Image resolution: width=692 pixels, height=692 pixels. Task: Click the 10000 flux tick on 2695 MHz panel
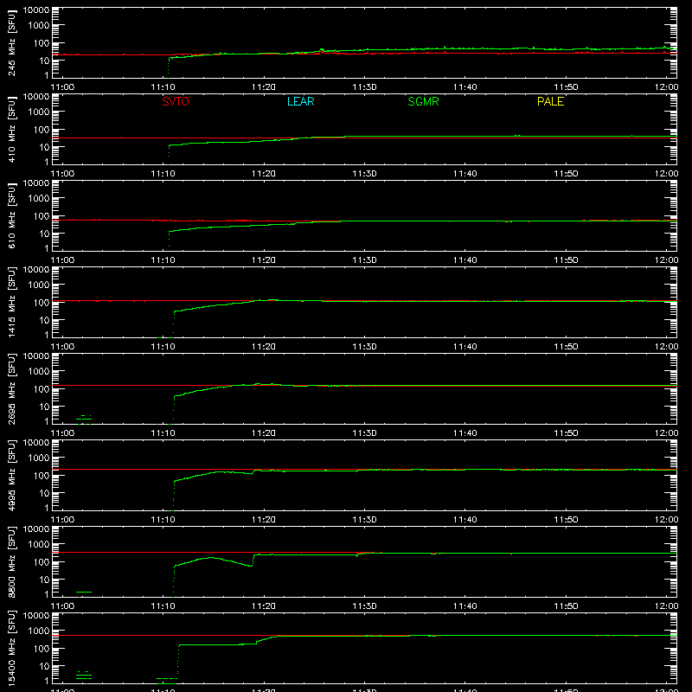point(36,356)
